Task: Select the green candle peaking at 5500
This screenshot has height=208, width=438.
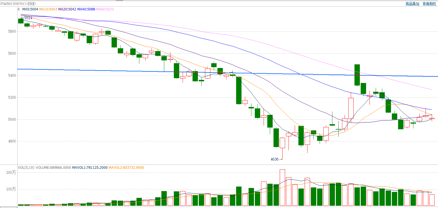Action: [x=357, y=75]
